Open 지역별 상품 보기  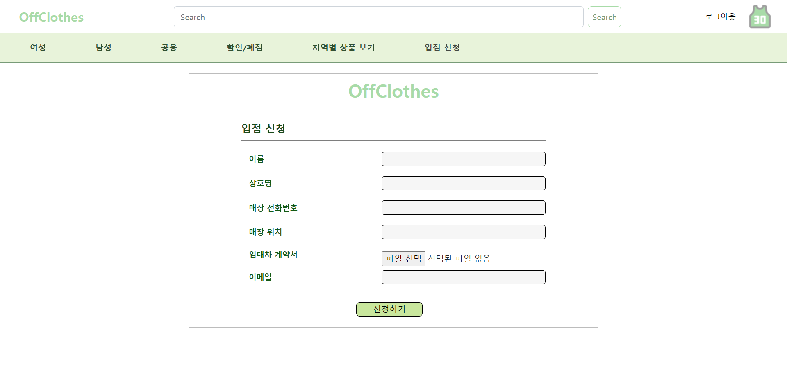tap(343, 48)
